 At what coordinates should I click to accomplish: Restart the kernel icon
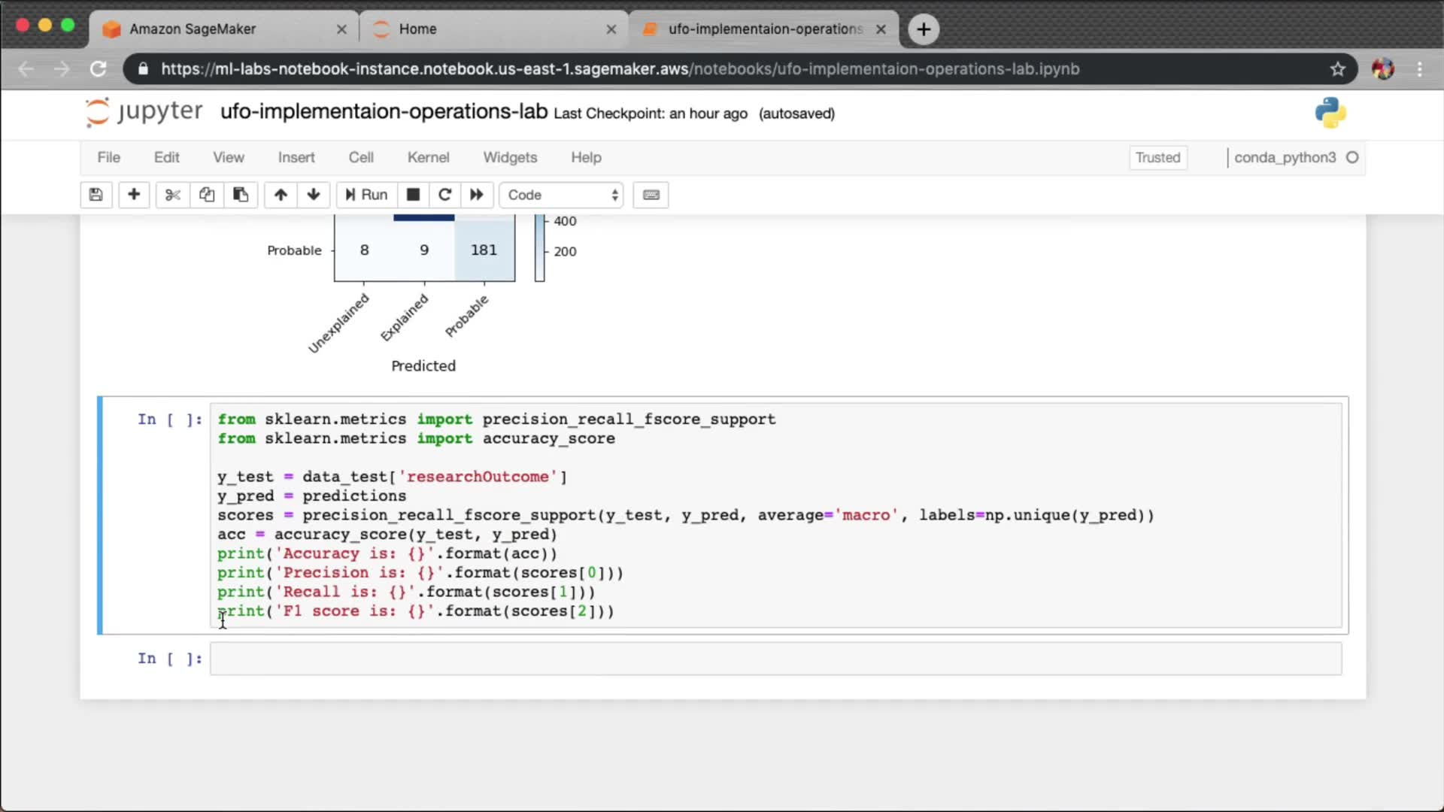[444, 195]
